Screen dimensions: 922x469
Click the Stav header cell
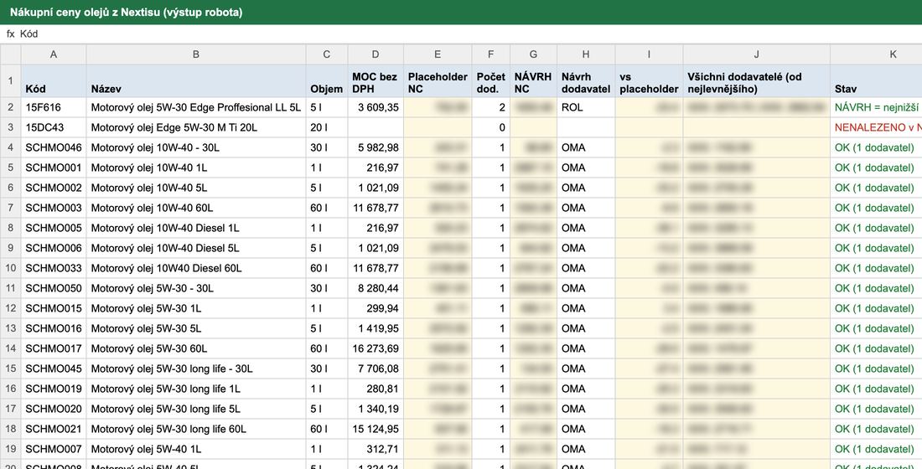pyautogui.click(x=876, y=81)
